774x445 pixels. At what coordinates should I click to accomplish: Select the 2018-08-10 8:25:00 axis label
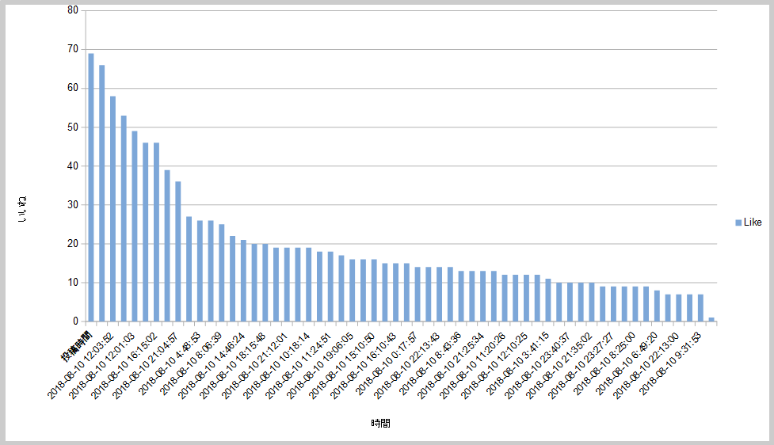click(604, 363)
